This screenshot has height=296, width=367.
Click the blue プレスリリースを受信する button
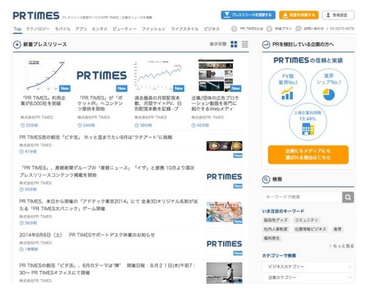pyautogui.click(x=248, y=15)
